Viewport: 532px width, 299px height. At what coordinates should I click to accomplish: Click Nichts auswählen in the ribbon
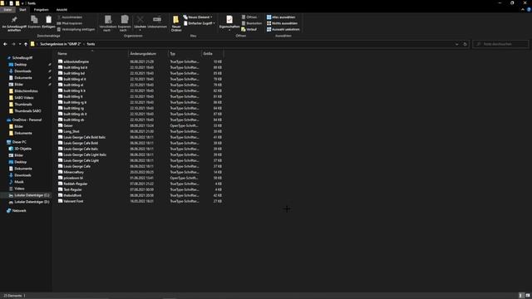tap(282, 23)
